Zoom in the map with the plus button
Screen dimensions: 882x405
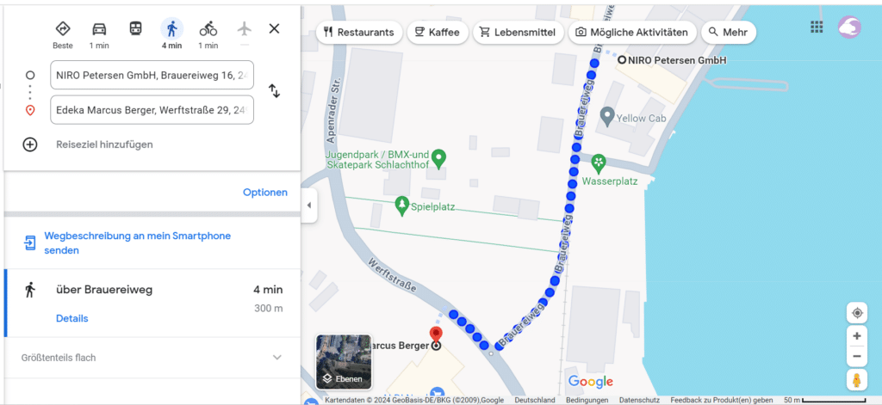(x=857, y=336)
